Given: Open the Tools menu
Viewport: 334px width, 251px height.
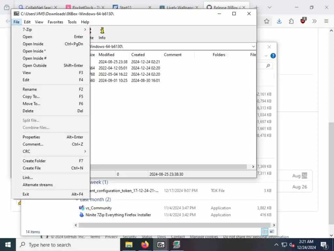Looking at the screenshot, I should coord(72,22).
